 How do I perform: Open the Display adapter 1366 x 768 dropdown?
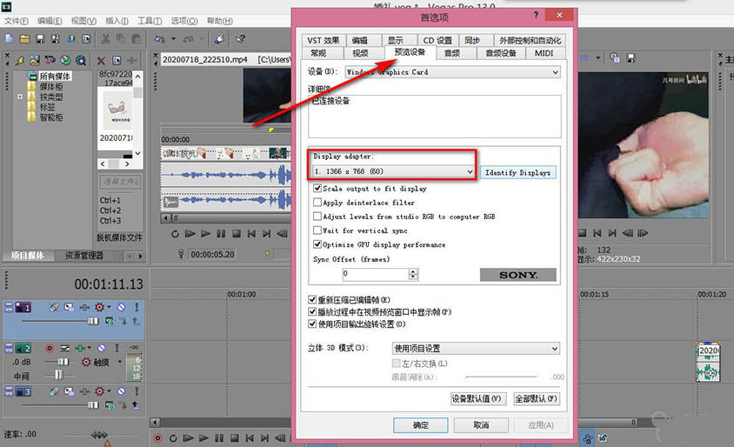pos(394,172)
